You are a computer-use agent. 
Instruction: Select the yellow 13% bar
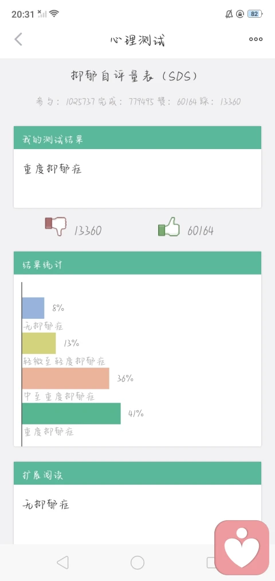39,343
